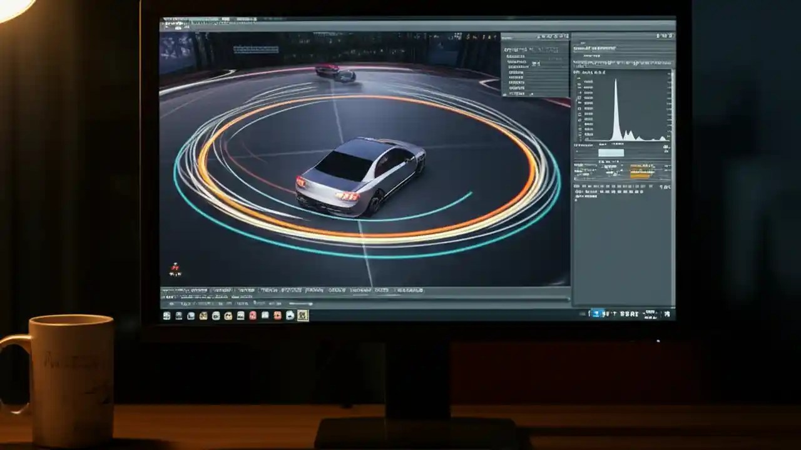Click the red application icon on the taskbar
The width and height of the screenshot is (801, 450).
pyautogui.click(x=252, y=316)
